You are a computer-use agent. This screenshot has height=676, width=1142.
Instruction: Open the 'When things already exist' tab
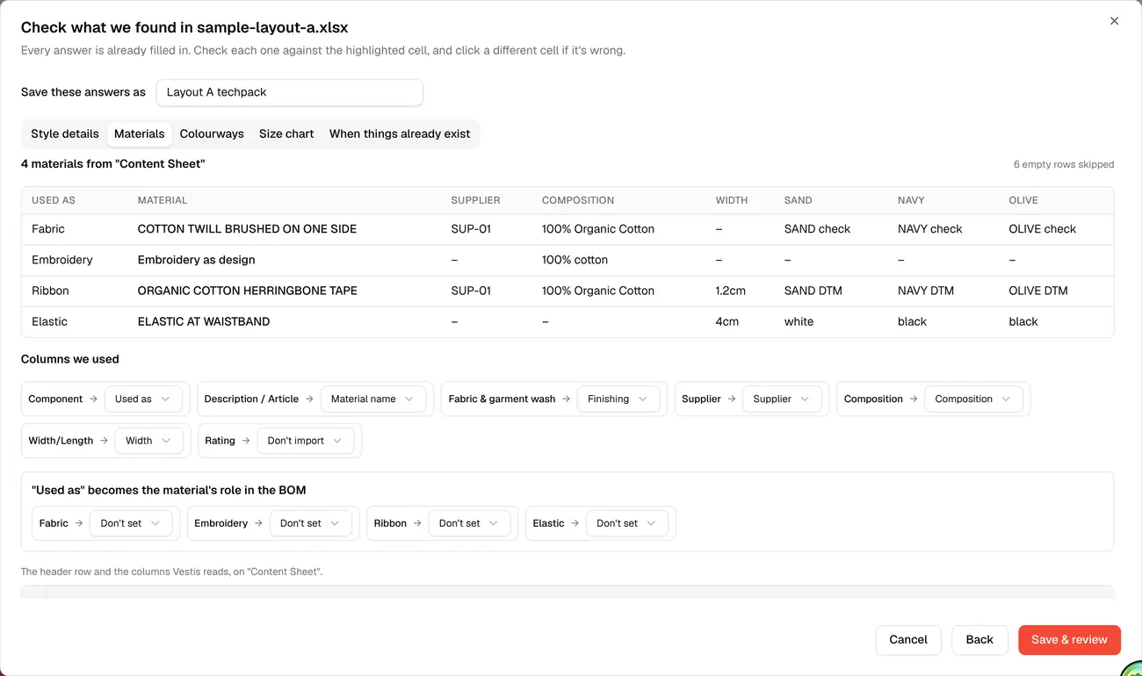tap(400, 134)
